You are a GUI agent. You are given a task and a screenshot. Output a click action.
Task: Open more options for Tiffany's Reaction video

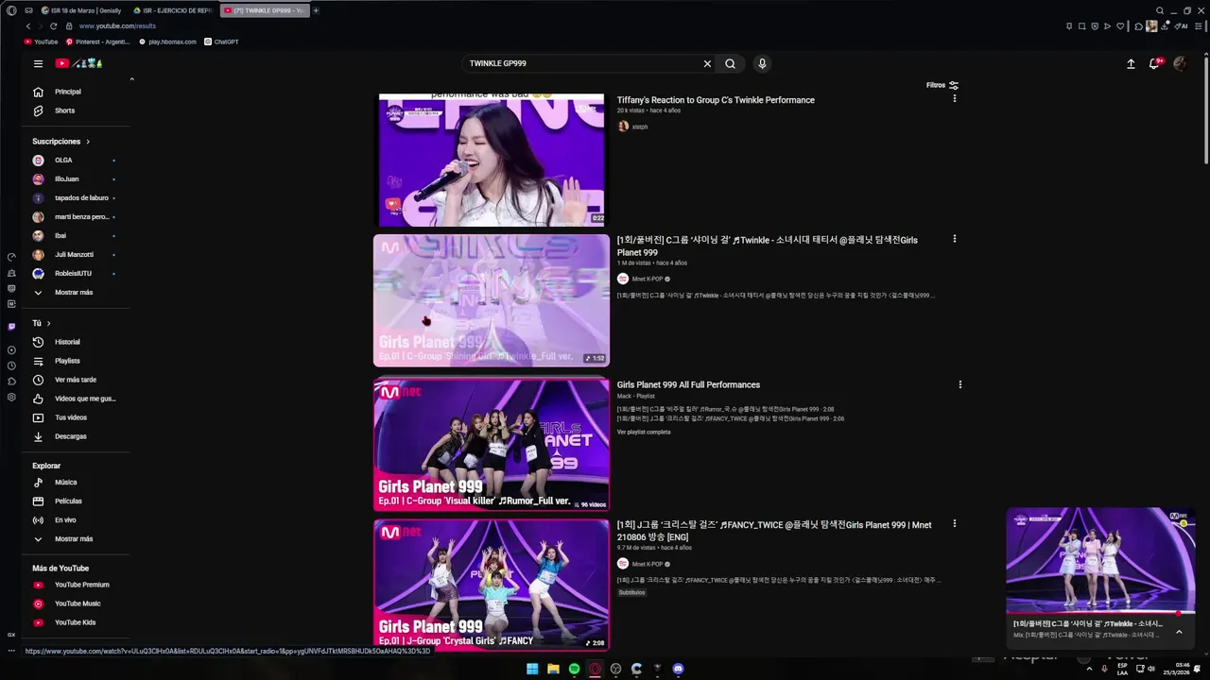click(954, 99)
